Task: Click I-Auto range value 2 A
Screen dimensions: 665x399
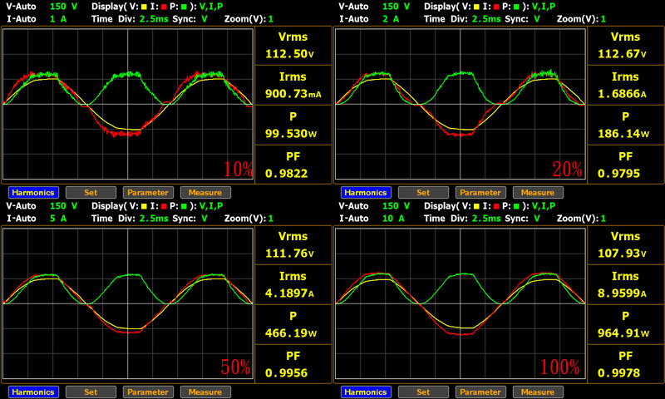Action: pos(391,19)
